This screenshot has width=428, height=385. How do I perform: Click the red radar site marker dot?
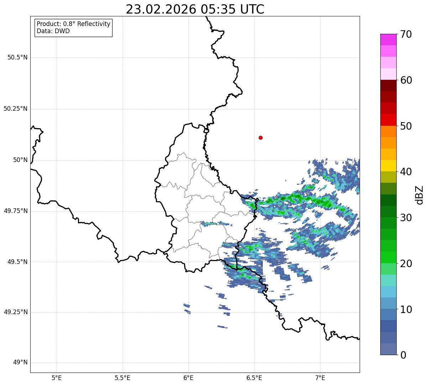click(261, 137)
